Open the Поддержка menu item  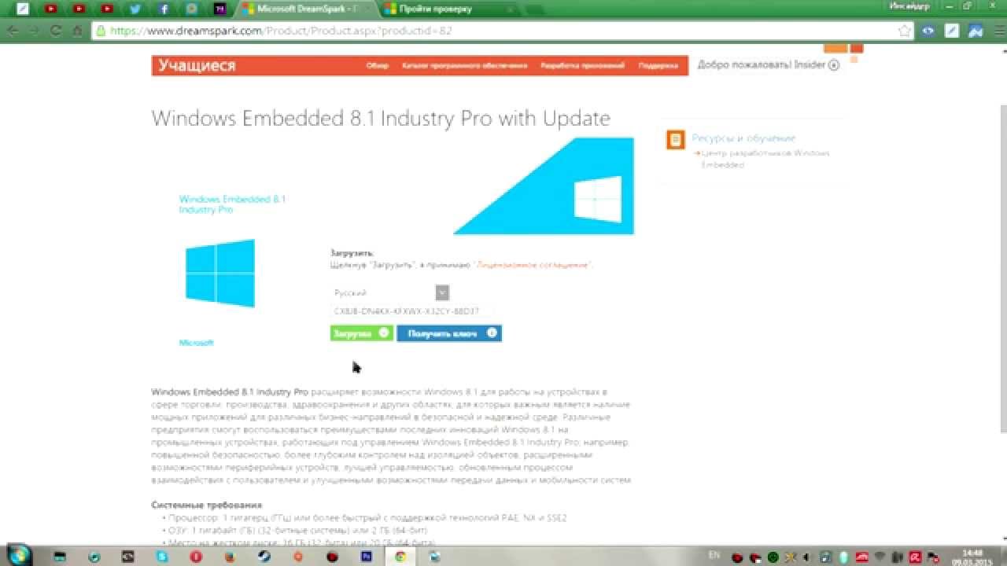point(658,66)
